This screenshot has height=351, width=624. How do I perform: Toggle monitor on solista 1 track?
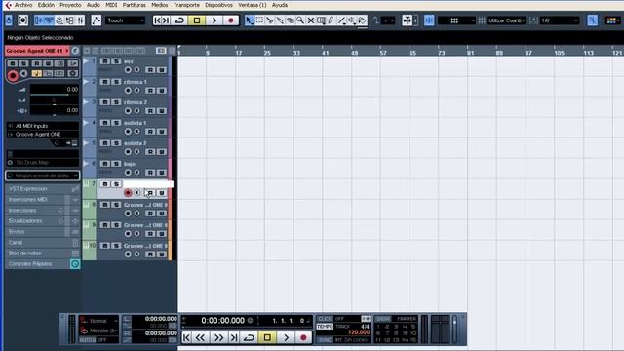(136, 132)
